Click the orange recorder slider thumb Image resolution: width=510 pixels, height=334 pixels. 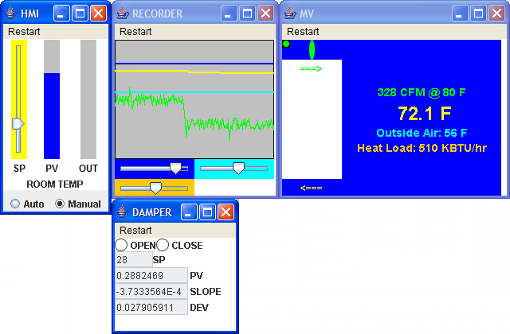click(155, 188)
